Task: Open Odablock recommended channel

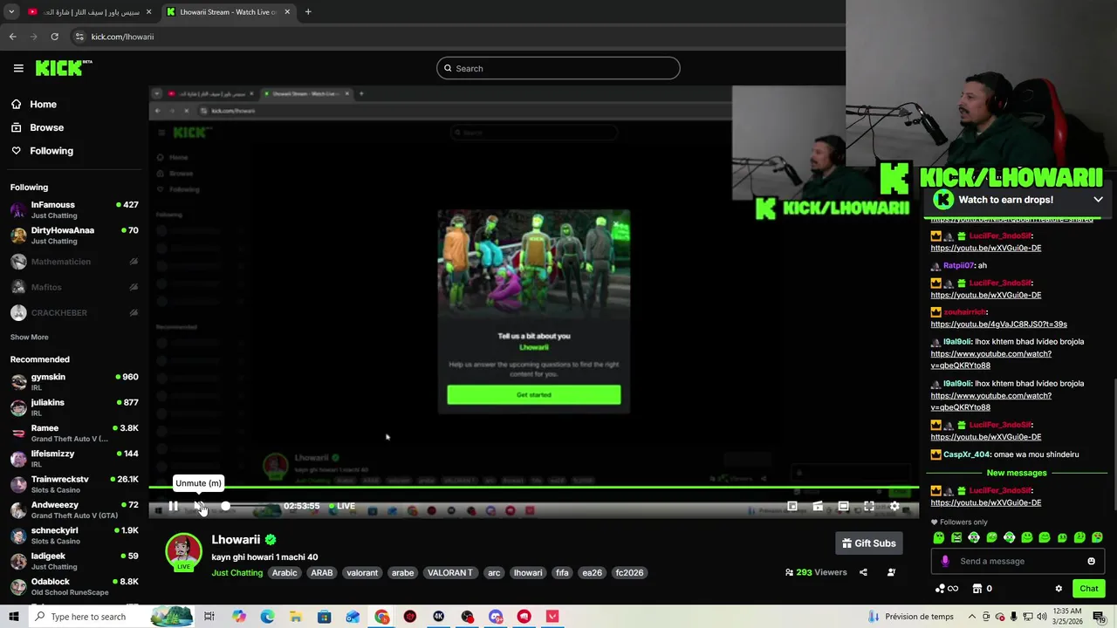Action: coord(74,586)
